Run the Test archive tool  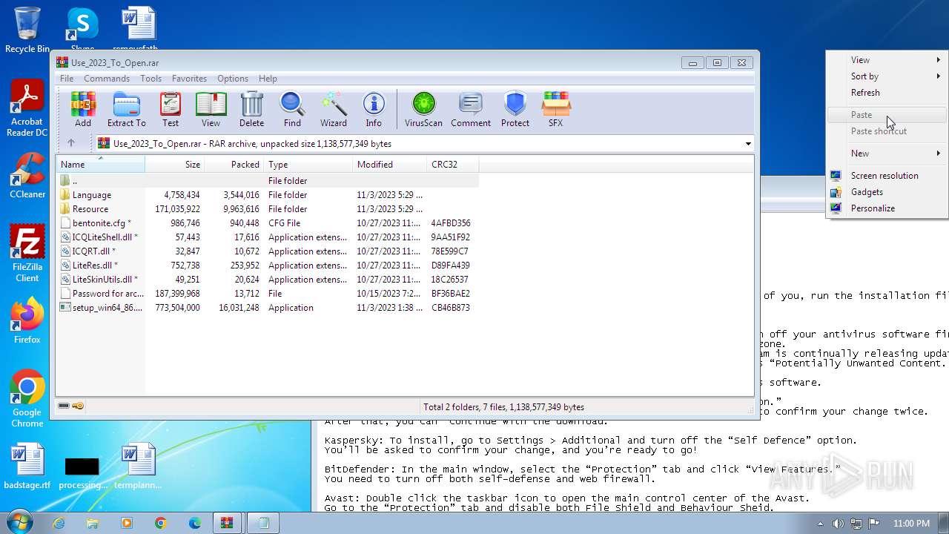tap(171, 109)
